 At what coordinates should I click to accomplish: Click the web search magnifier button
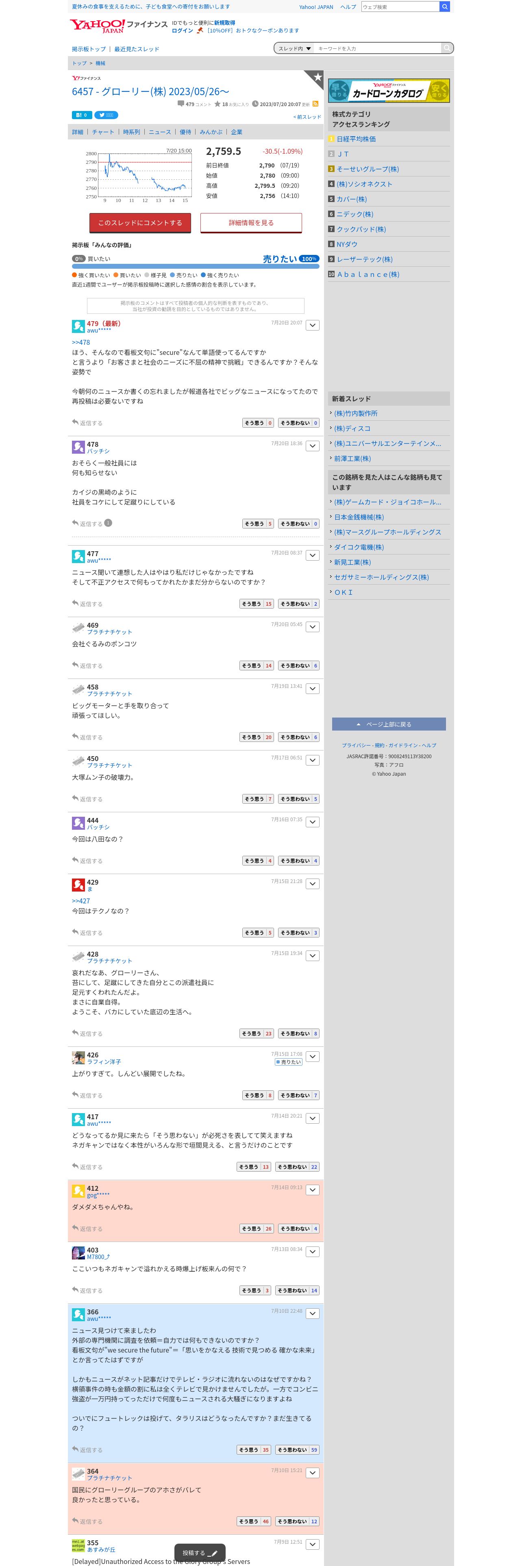coord(444,7)
